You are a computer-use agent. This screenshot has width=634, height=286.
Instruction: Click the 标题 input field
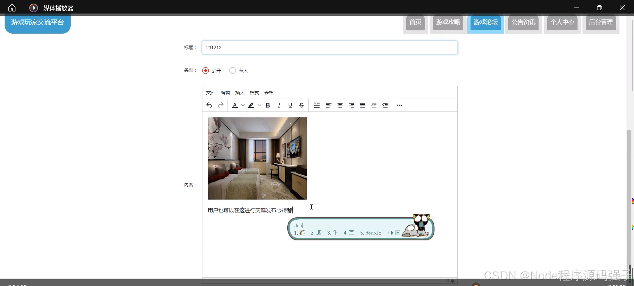tap(330, 48)
